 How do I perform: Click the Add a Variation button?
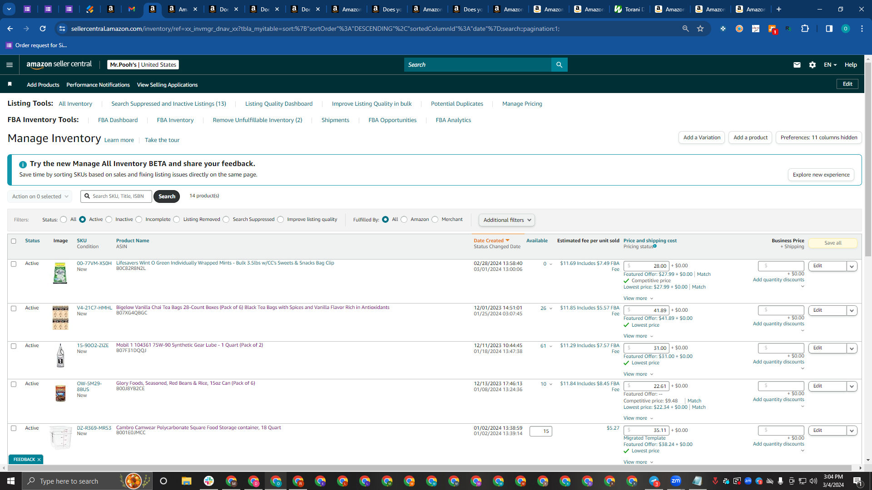pos(702,137)
